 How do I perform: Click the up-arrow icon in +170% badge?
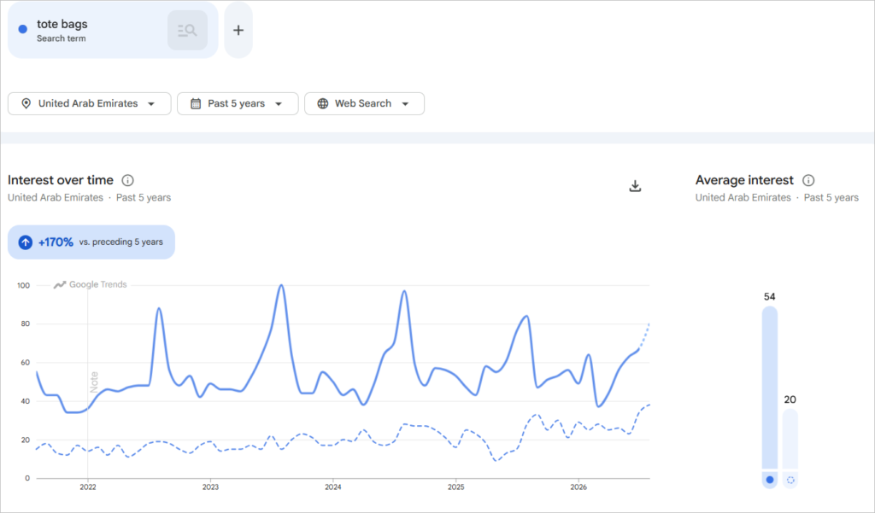[x=25, y=242]
